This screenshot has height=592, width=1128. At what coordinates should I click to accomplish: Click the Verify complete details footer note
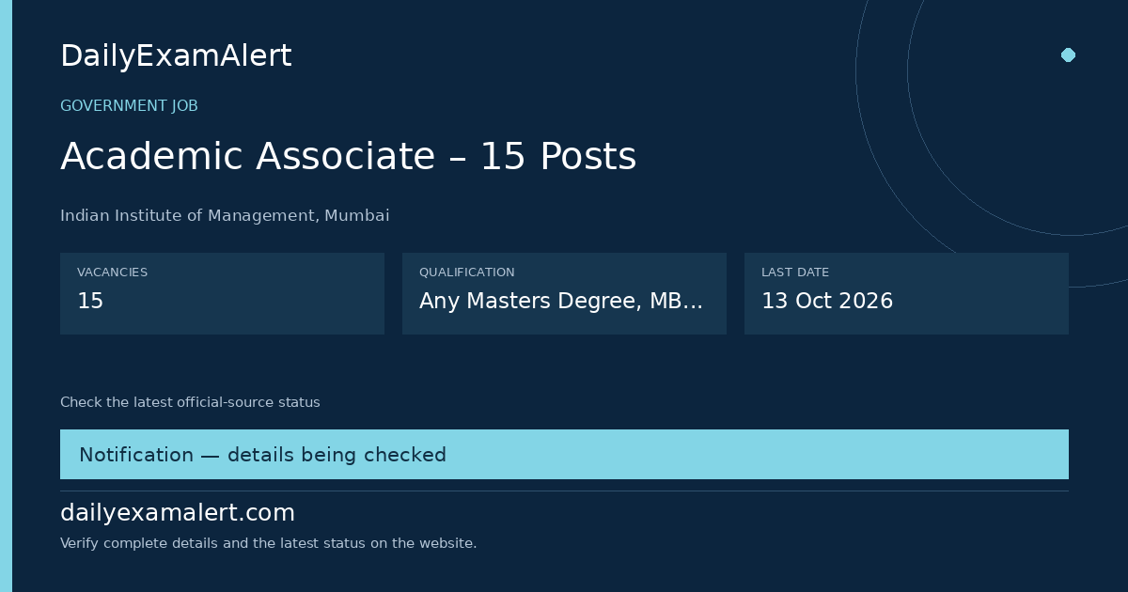tap(268, 543)
